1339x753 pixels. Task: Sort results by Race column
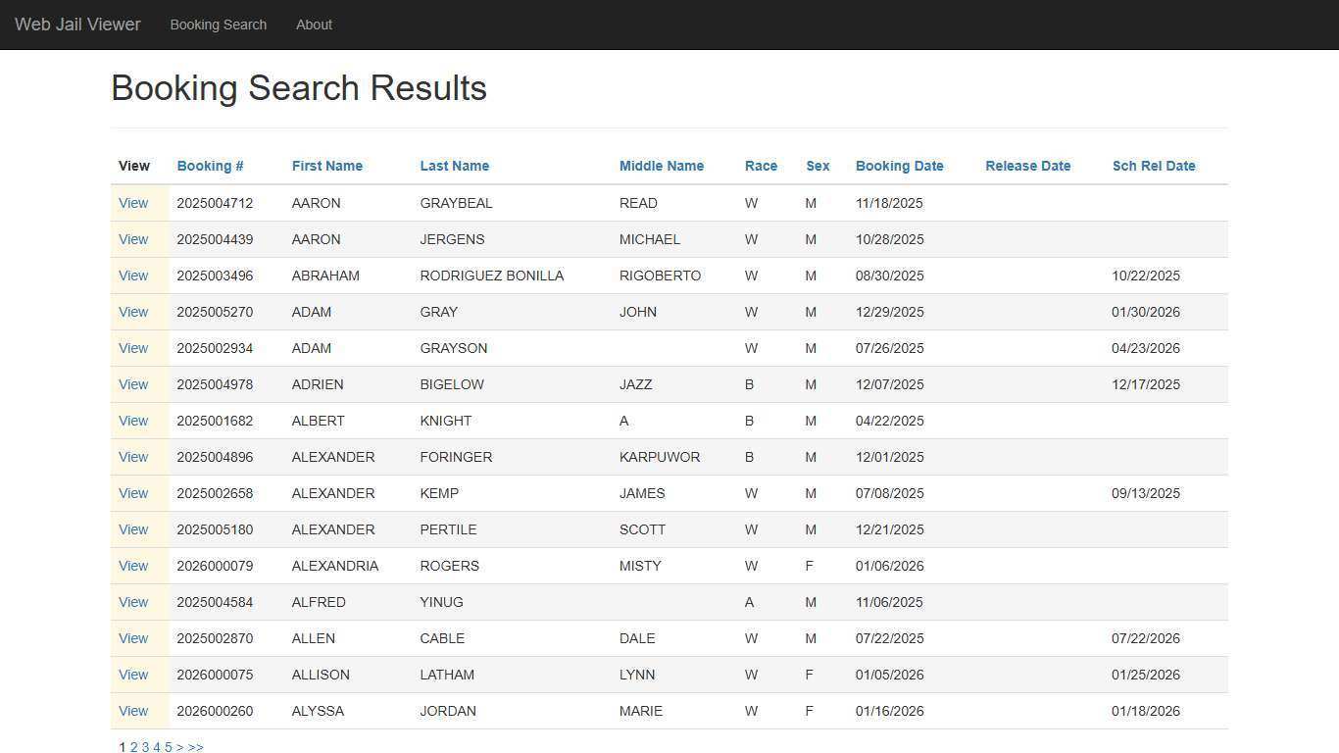click(761, 166)
